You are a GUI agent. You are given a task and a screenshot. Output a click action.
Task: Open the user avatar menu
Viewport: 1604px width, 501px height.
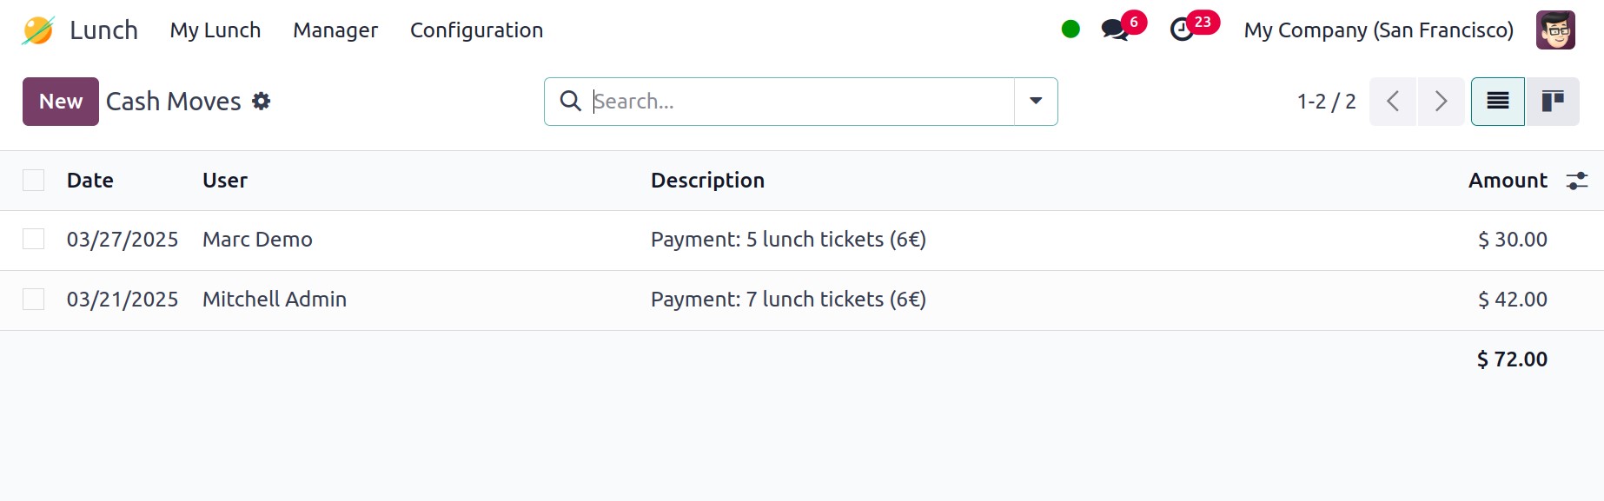pos(1555,30)
